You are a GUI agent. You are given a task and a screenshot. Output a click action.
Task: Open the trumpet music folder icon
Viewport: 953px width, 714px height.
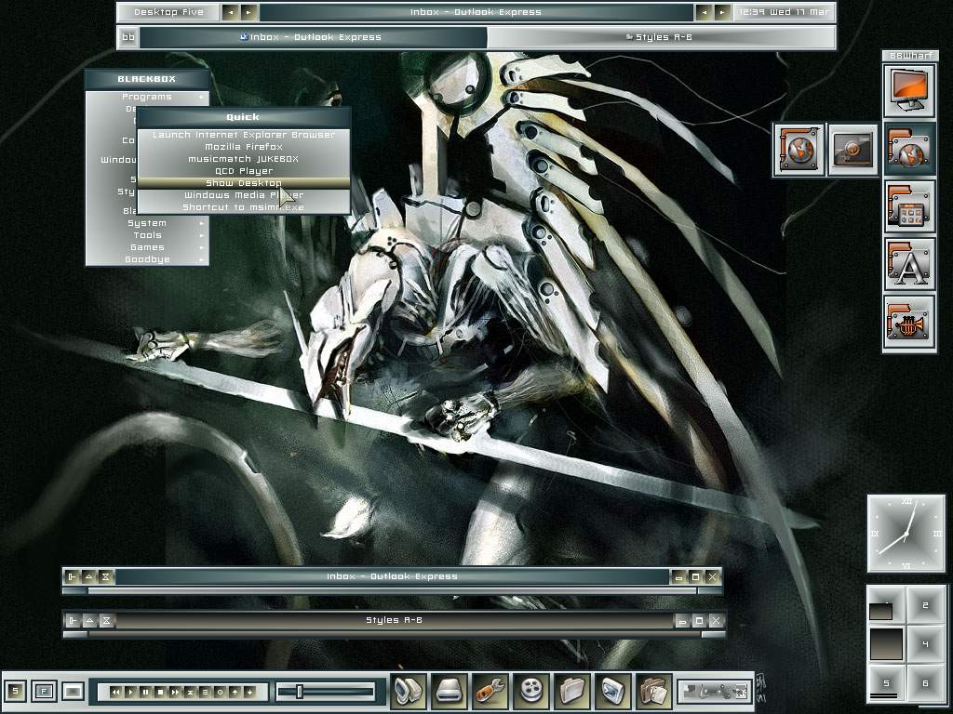(x=909, y=322)
